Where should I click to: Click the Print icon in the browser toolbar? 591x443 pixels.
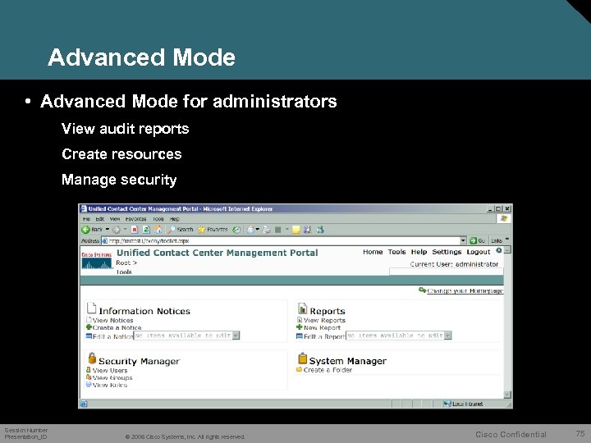coord(267,230)
